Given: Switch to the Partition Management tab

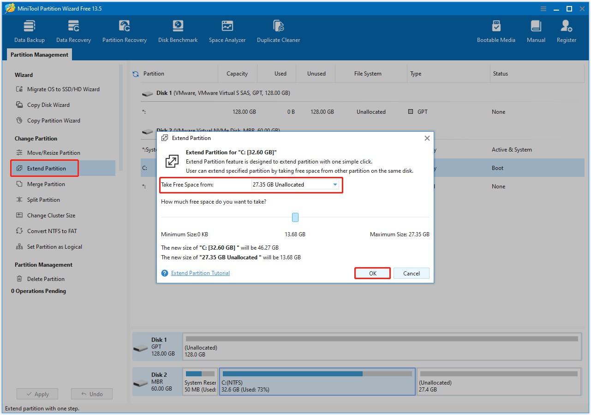Looking at the screenshot, I should (39, 54).
